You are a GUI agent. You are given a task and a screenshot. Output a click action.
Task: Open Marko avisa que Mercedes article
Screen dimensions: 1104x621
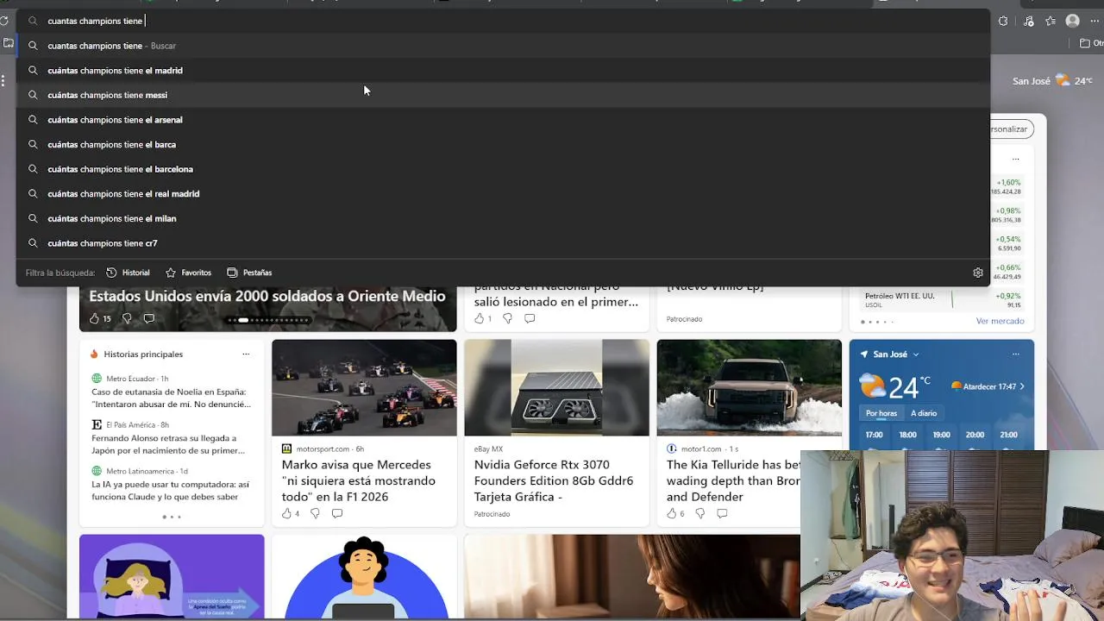coord(359,480)
